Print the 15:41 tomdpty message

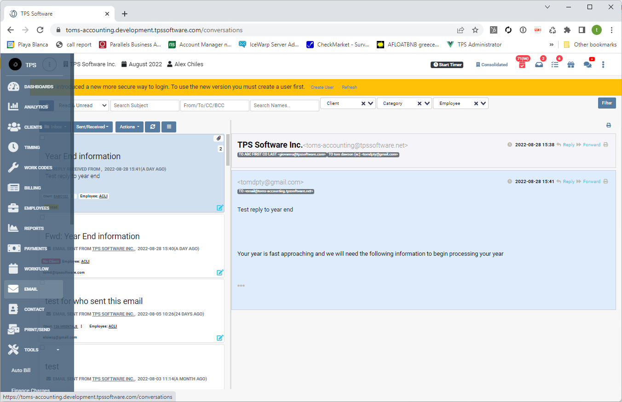coord(605,182)
